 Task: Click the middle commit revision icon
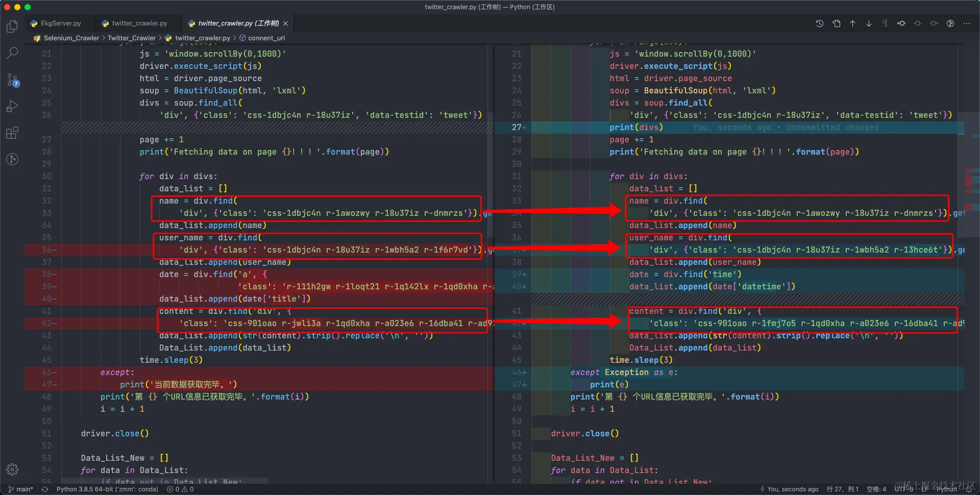tap(918, 23)
